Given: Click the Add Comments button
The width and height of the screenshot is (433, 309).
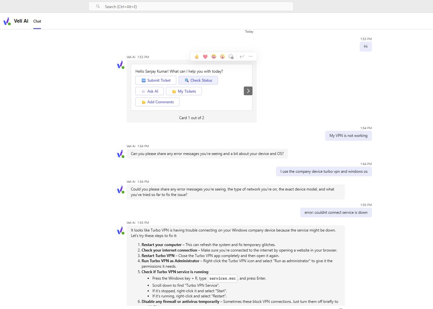Looking at the screenshot, I should 157,102.
